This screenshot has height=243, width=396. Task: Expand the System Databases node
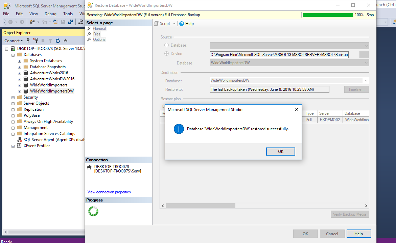click(20, 61)
